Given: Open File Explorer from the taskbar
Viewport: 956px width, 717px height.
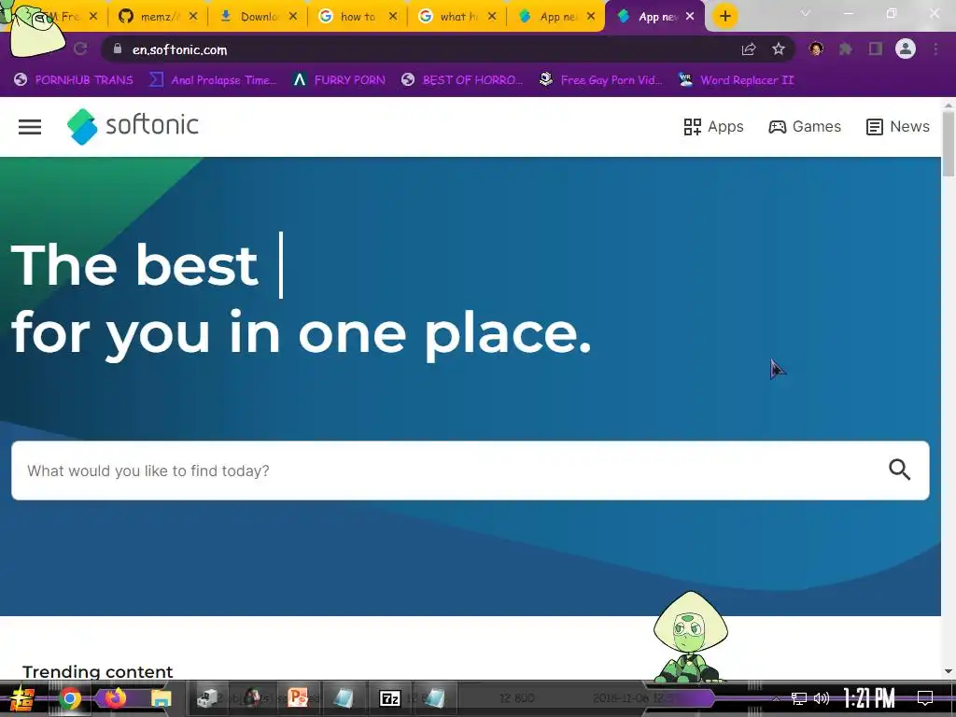Looking at the screenshot, I should pos(161,698).
